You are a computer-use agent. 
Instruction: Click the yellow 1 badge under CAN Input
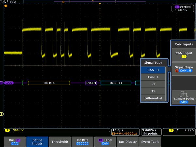(183, 57)
